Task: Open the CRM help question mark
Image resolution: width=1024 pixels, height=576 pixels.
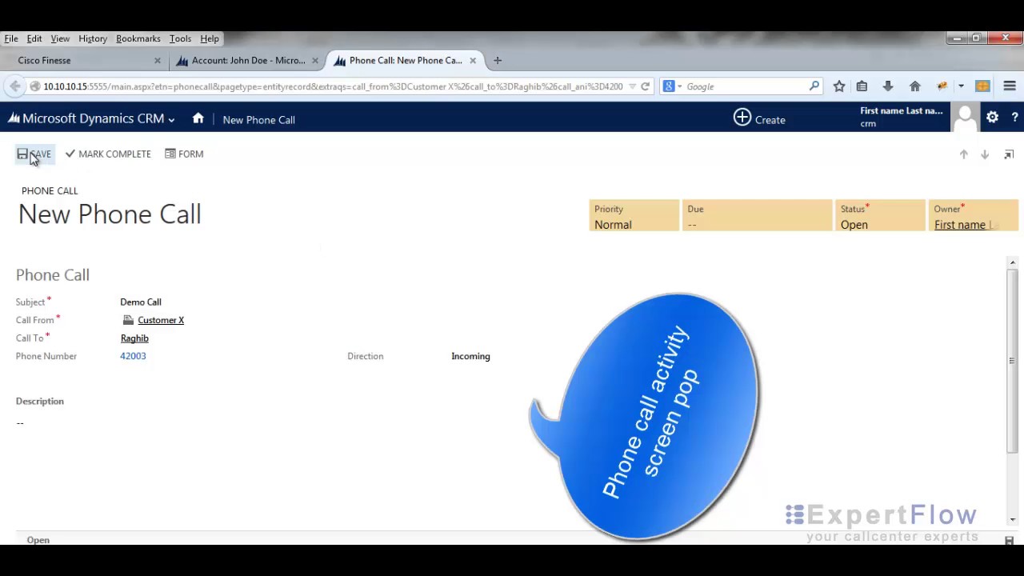Action: coord(1014,118)
